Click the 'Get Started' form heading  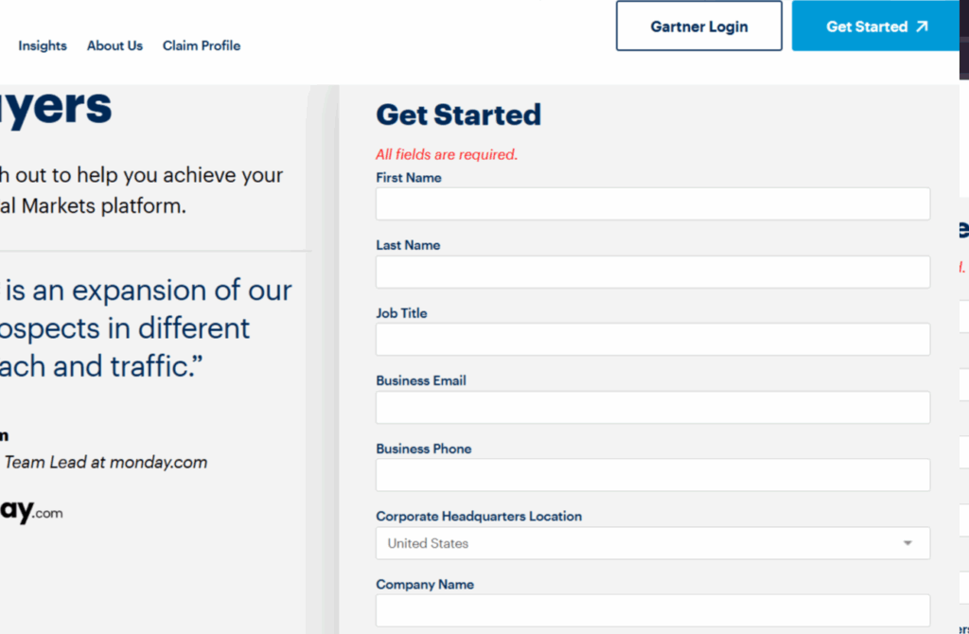[459, 114]
